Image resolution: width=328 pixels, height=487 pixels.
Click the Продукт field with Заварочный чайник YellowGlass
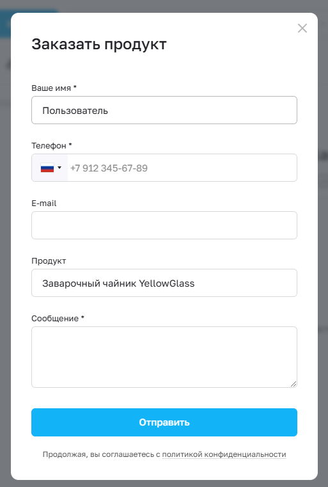click(x=164, y=283)
